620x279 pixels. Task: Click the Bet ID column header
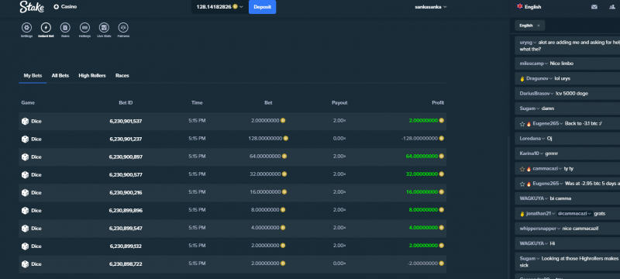pyautogui.click(x=126, y=103)
